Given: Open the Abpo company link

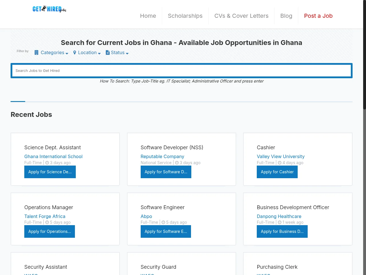Looking at the screenshot, I should [x=146, y=216].
